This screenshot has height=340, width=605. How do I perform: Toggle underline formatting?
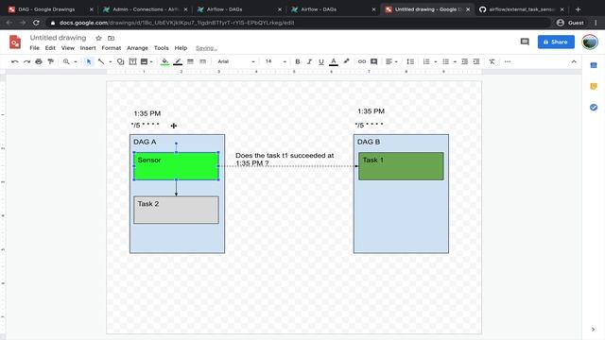point(321,61)
